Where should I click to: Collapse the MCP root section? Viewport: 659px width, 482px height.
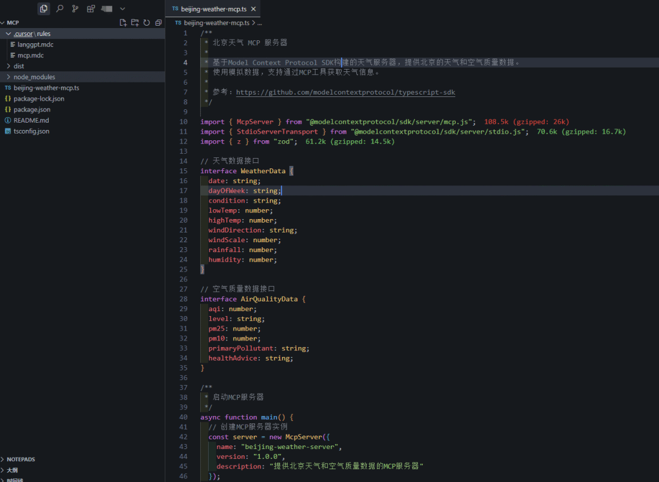pyautogui.click(x=3, y=23)
